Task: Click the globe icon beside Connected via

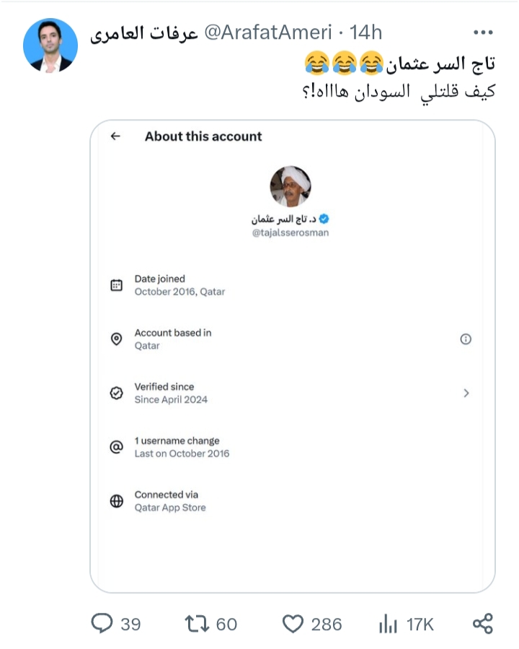Action: click(x=116, y=502)
